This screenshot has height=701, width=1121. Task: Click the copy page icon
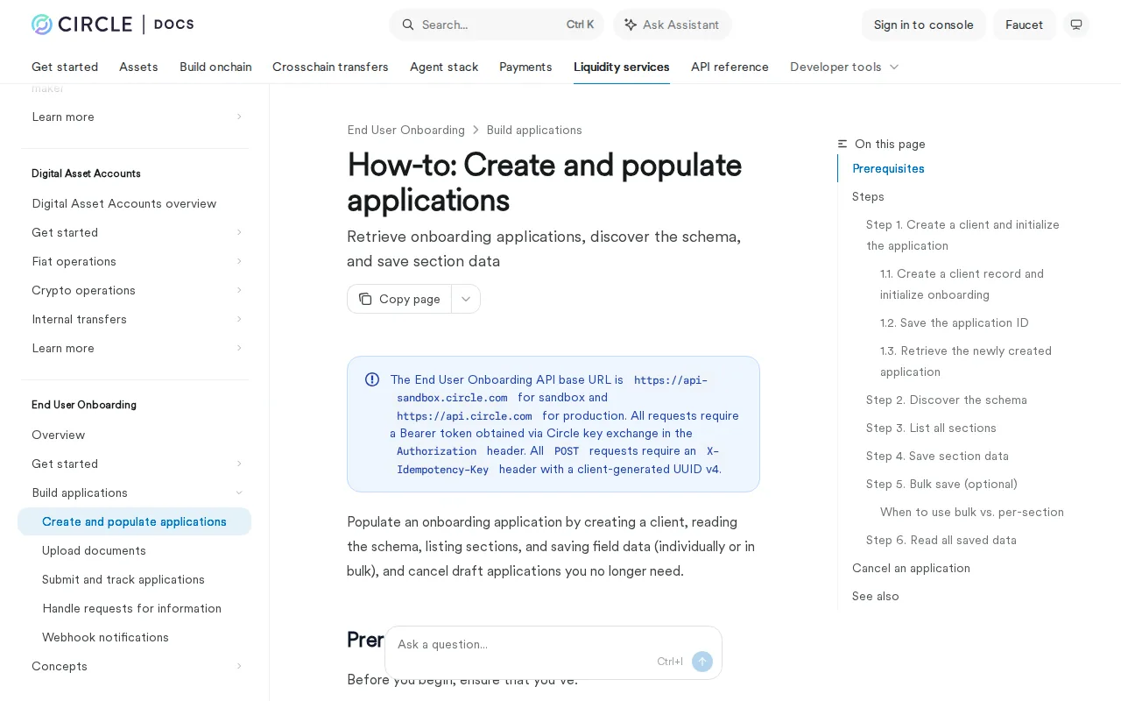coord(365,299)
